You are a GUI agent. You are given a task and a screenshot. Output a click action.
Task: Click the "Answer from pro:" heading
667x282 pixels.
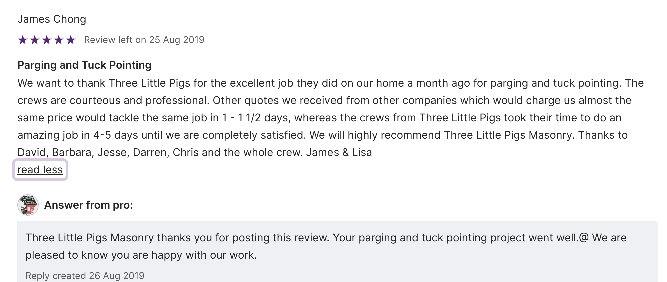(88, 205)
